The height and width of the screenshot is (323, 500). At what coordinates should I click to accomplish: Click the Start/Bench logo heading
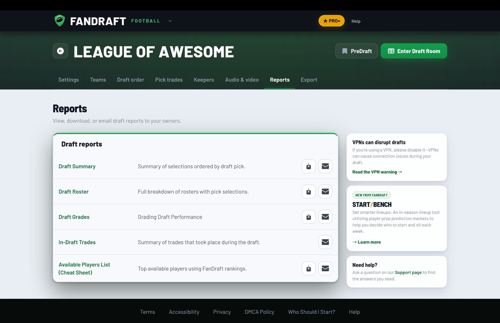point(372,205)
